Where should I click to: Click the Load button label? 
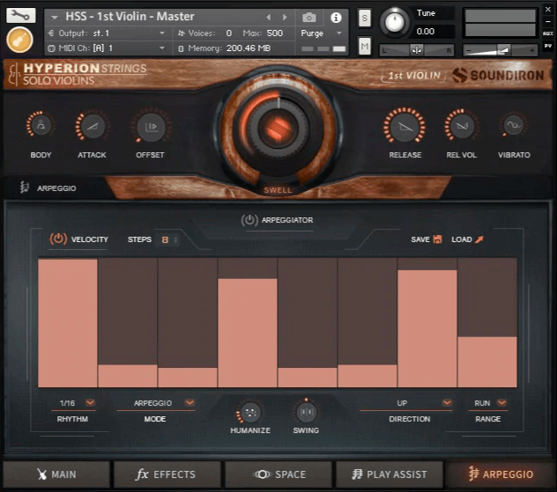[x=462, y=239]
